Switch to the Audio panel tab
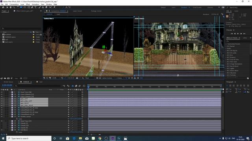The image size is (252, 141). click(x=236, y=11)
